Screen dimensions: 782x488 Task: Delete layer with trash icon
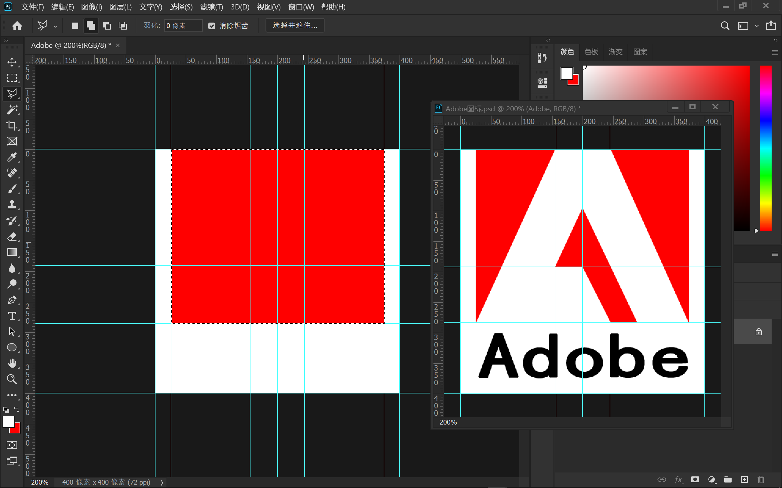(761, 479)
